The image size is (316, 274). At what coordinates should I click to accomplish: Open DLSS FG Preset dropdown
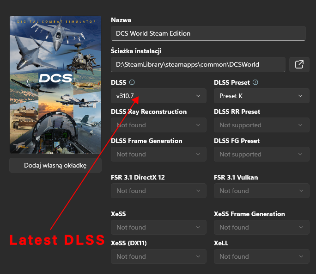[261, 154]
